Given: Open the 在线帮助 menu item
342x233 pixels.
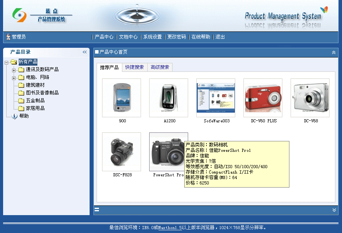Looking at the screenshot, I should coord(201,37).
